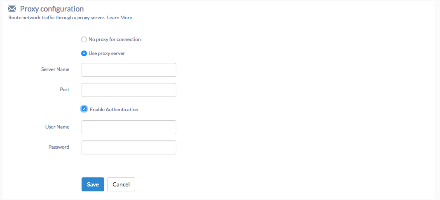This screenshot has width=440, height=200.
Task: Click the envelope icon beside Proxy configuration
Action: [x=12, y=9]
